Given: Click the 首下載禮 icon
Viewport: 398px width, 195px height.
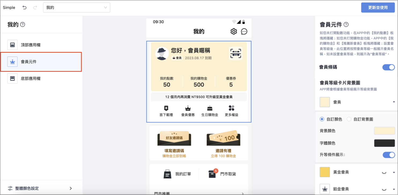Looking at the screenshot, I should click(x=166, y=108).
